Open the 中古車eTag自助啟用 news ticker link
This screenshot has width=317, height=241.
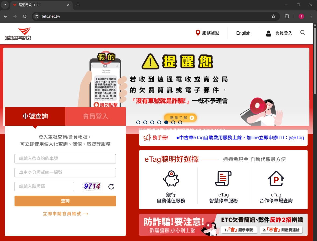pyautogui.click(x=240, y=138)
